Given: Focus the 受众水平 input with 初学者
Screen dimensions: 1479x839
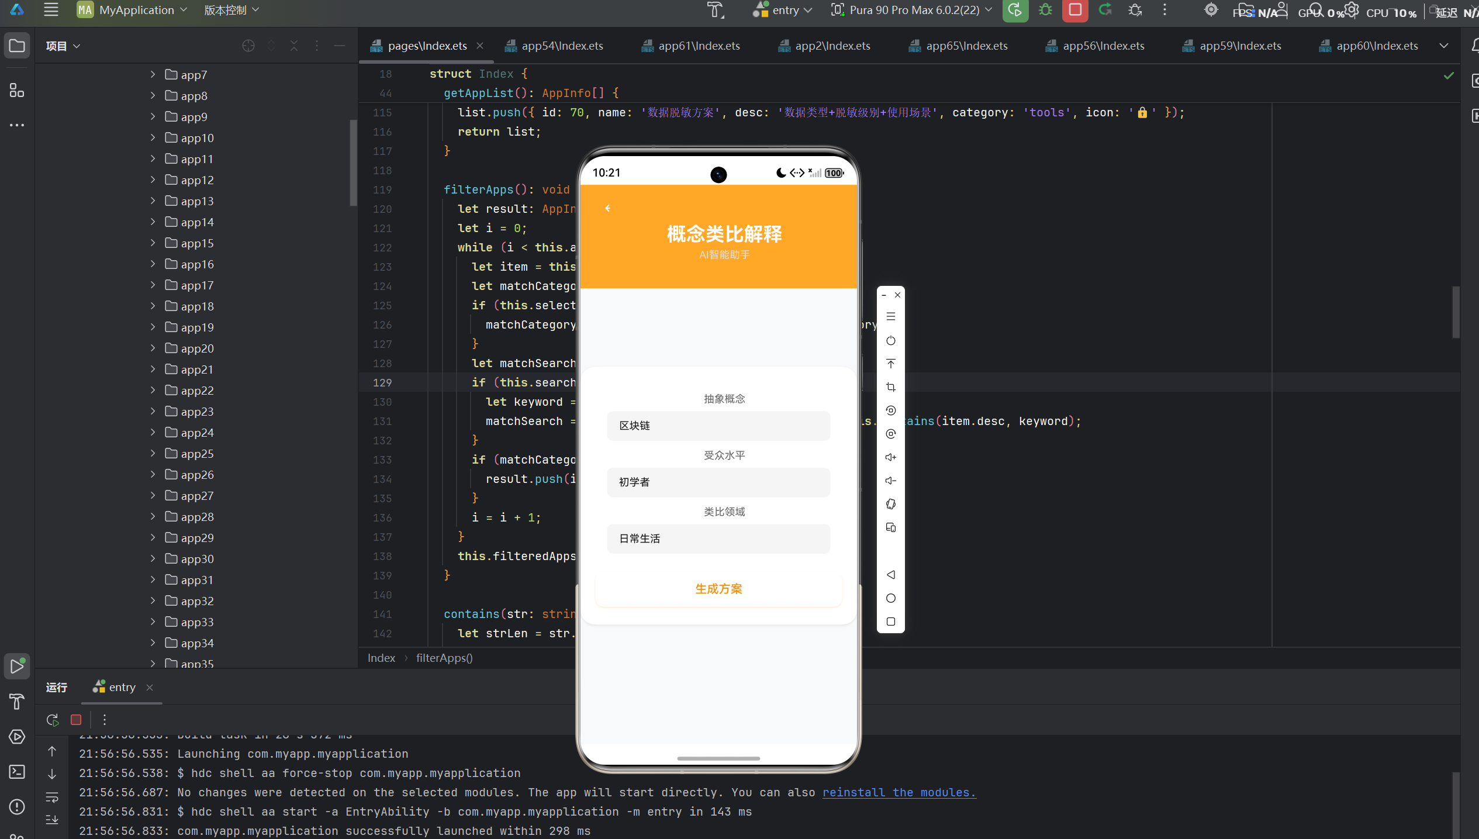Looking at the screenshot, I should 718,482.
